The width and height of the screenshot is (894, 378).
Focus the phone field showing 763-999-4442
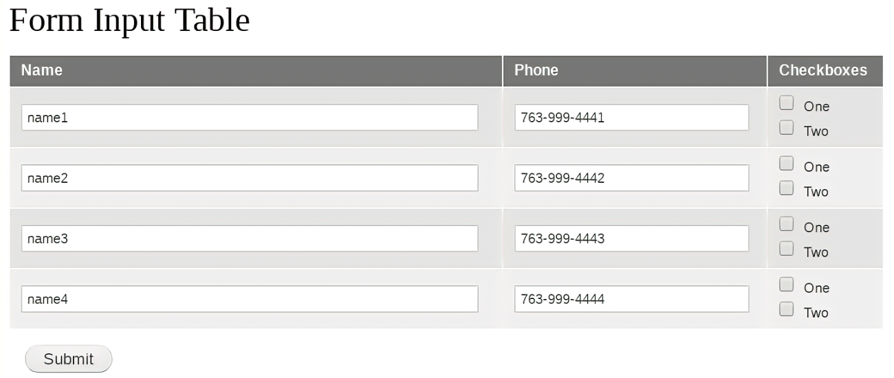click(631, 178)
